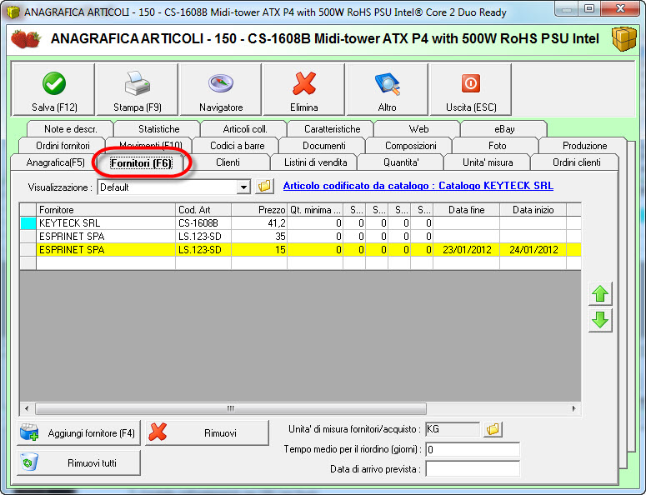The height and width of the screenshot is (495, 646).
Task: Open the Ordini fornitori tab
Action: (x=63, y=146)
